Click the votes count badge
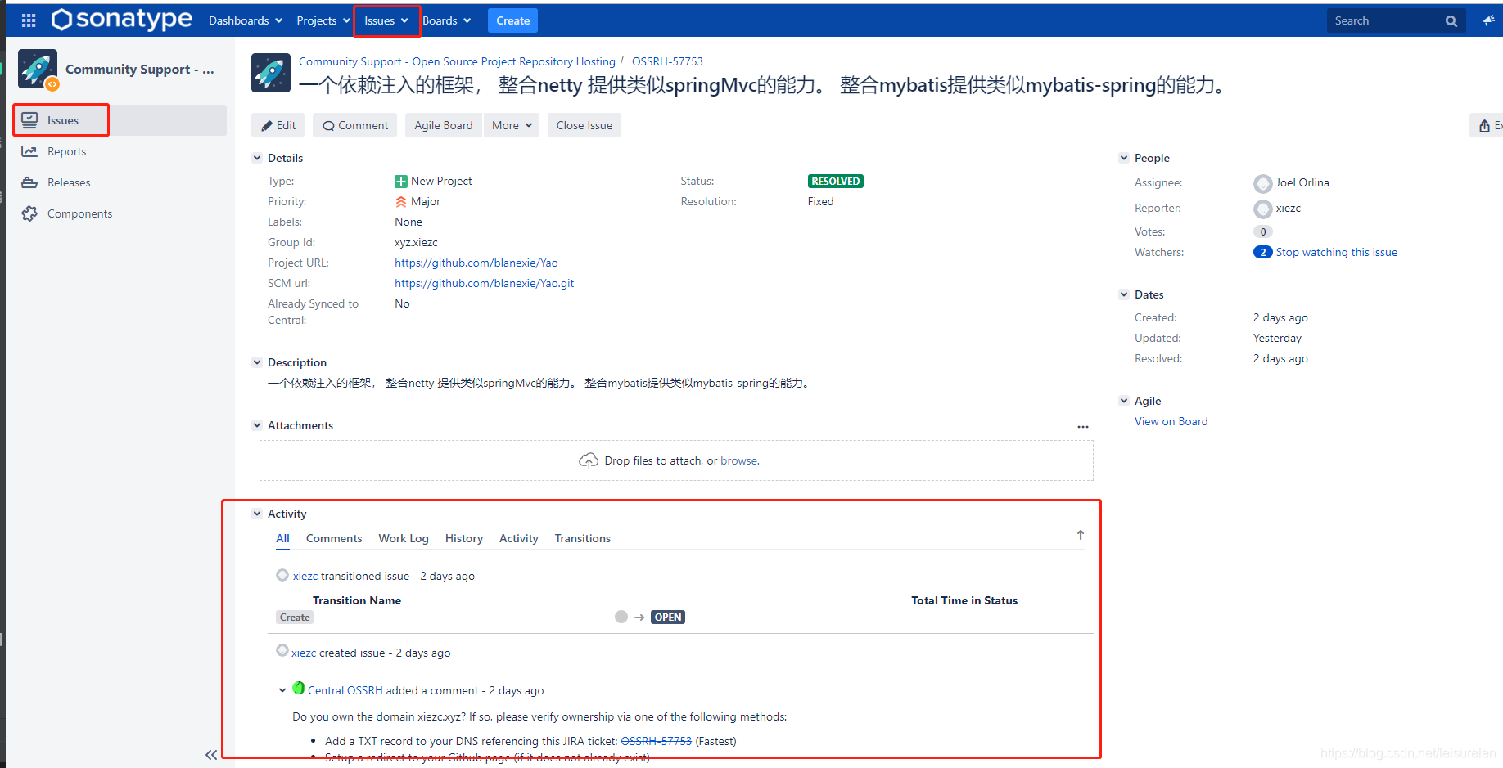1503x768 pixels. point(1263,231)
